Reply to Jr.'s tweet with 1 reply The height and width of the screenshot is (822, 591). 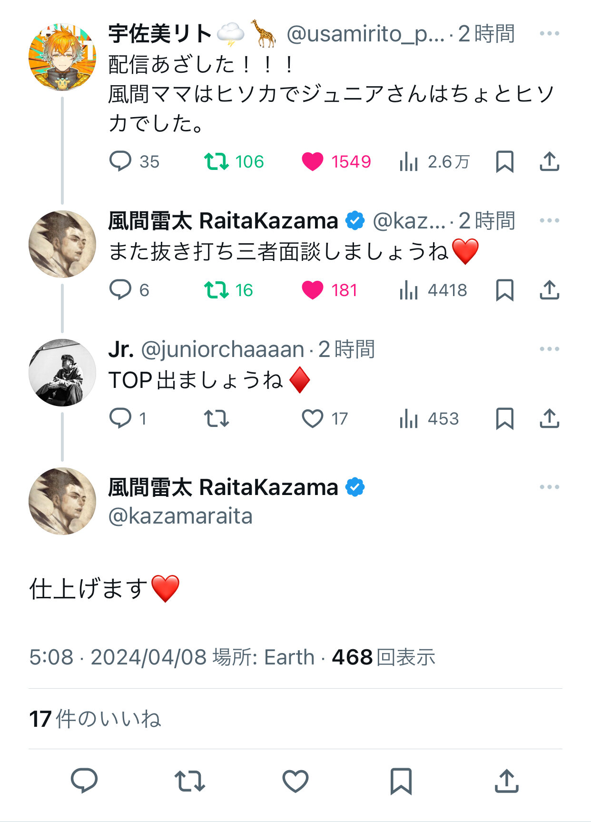(x=120, y=418)
